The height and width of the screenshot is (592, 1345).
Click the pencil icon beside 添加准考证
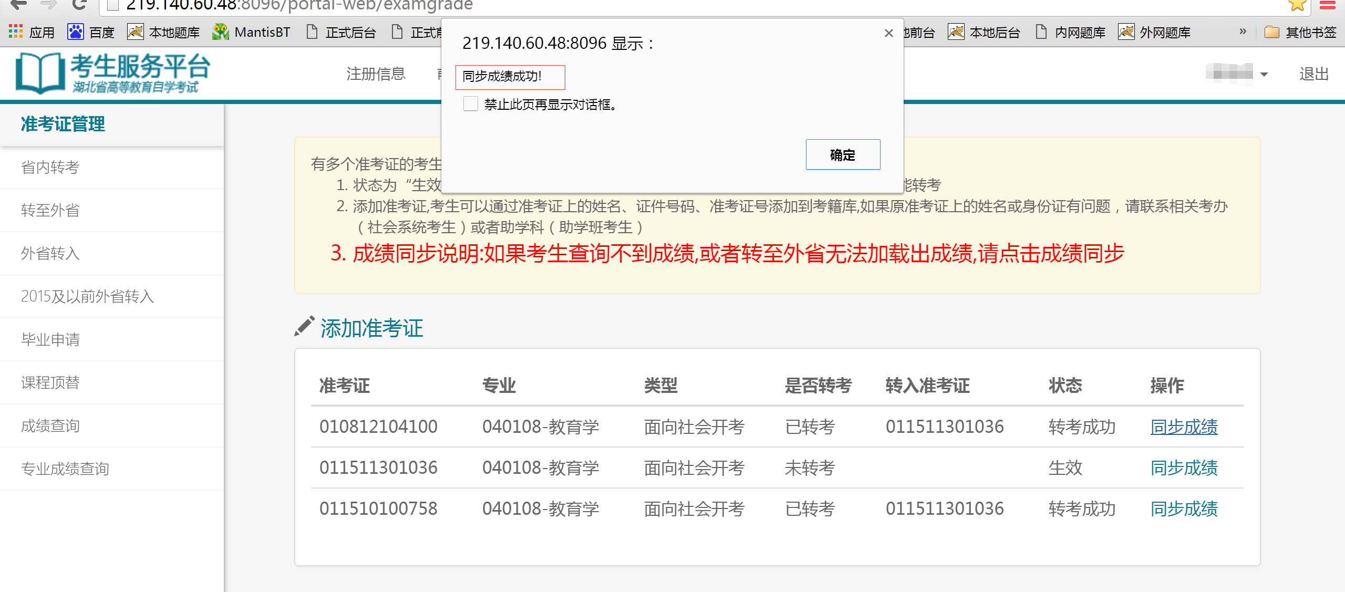(x=304, y=326)
